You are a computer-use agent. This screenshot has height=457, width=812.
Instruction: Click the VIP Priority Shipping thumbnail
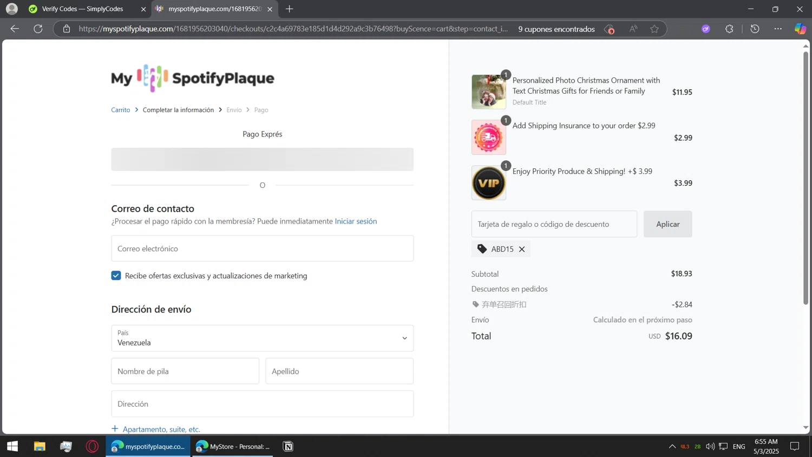pos(489,183)
